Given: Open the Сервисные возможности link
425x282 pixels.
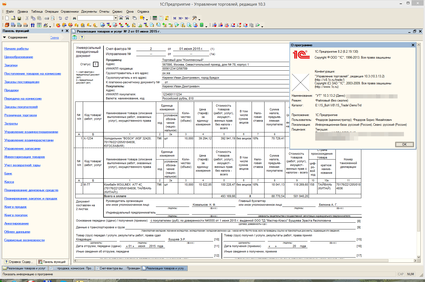Looking at the screenshot, I should (24, 240).
